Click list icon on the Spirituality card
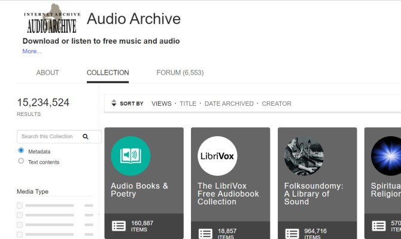Screen dimensions: 401x239 click(379, 226)
